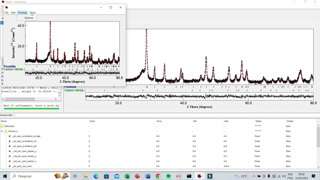Image resolution: width=320 pixels, height=180 pixels.
Task: Click the output log scroll-right arrow
Action: coord(56,99)
